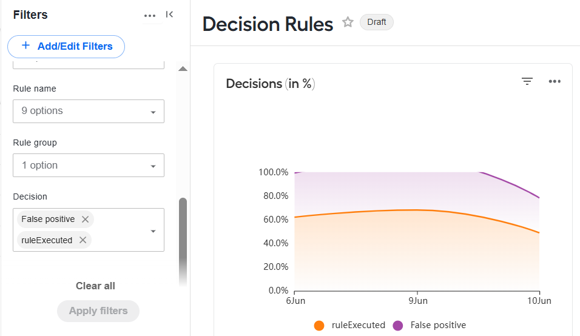Open the Decisions chart filter icon

527,81
